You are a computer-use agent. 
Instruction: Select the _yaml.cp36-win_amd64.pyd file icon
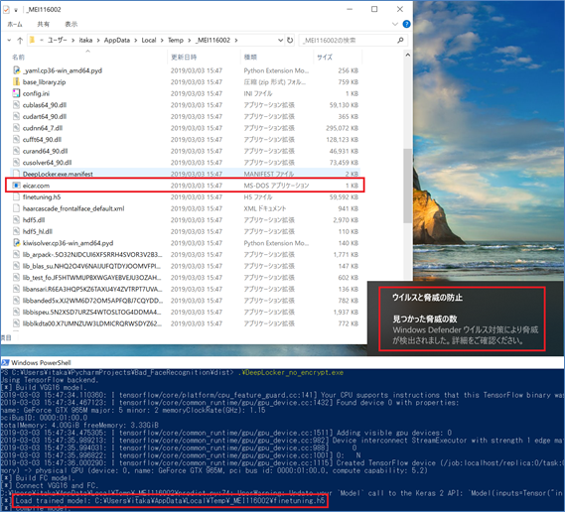click(16, 70)
